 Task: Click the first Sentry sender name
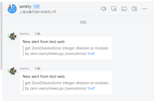pyautogui.click(x=24, y=34)
